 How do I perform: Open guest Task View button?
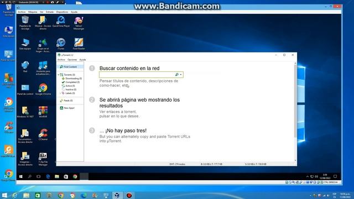39,176
